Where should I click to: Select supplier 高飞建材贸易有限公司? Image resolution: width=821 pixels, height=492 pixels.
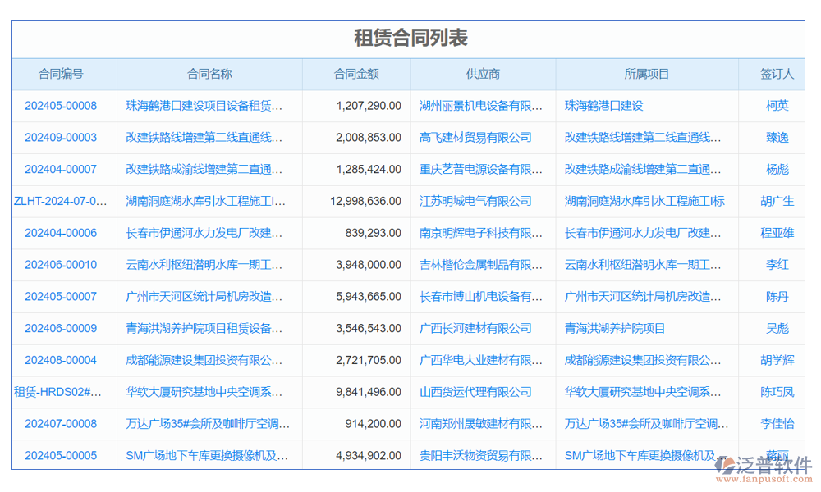coord(475,138)
